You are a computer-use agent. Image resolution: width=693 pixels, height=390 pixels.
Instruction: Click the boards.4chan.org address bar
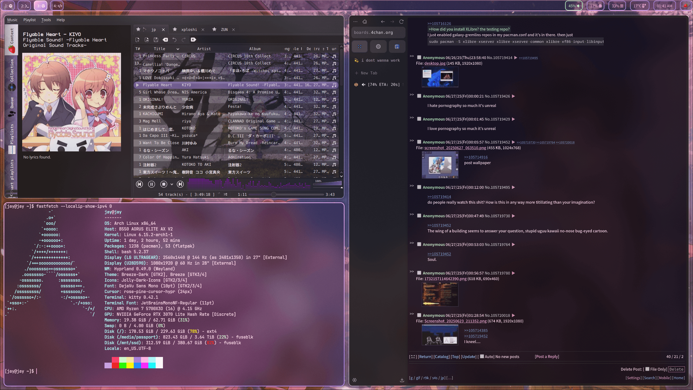point(378,32)
